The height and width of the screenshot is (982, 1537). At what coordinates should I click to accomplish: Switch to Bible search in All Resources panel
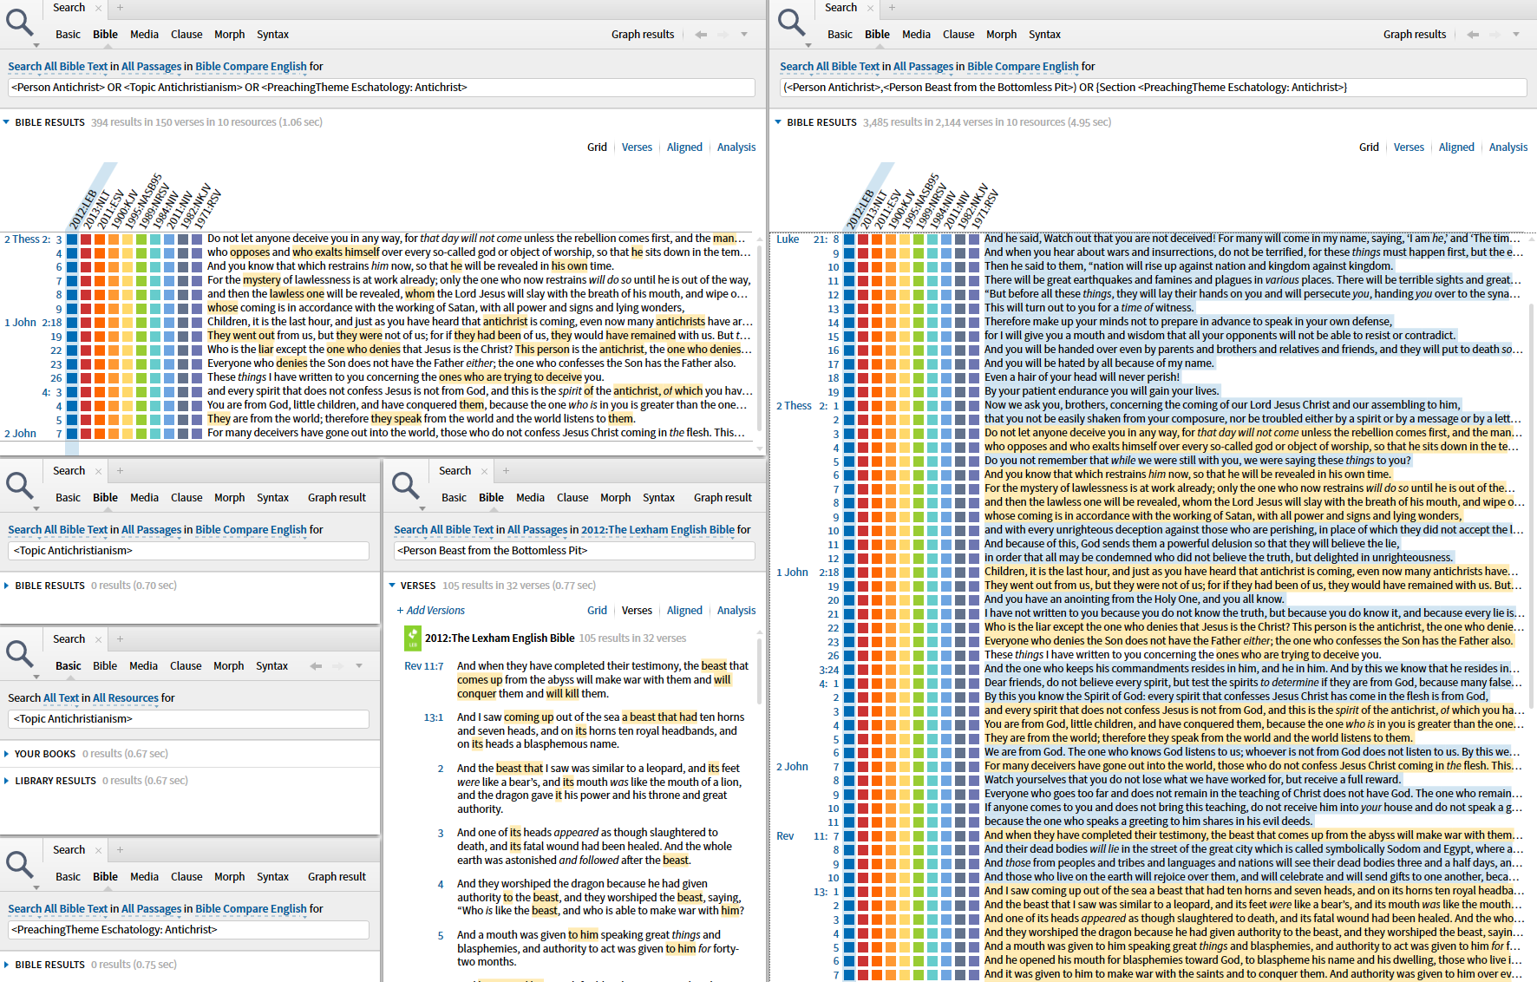tap(105, 666)
